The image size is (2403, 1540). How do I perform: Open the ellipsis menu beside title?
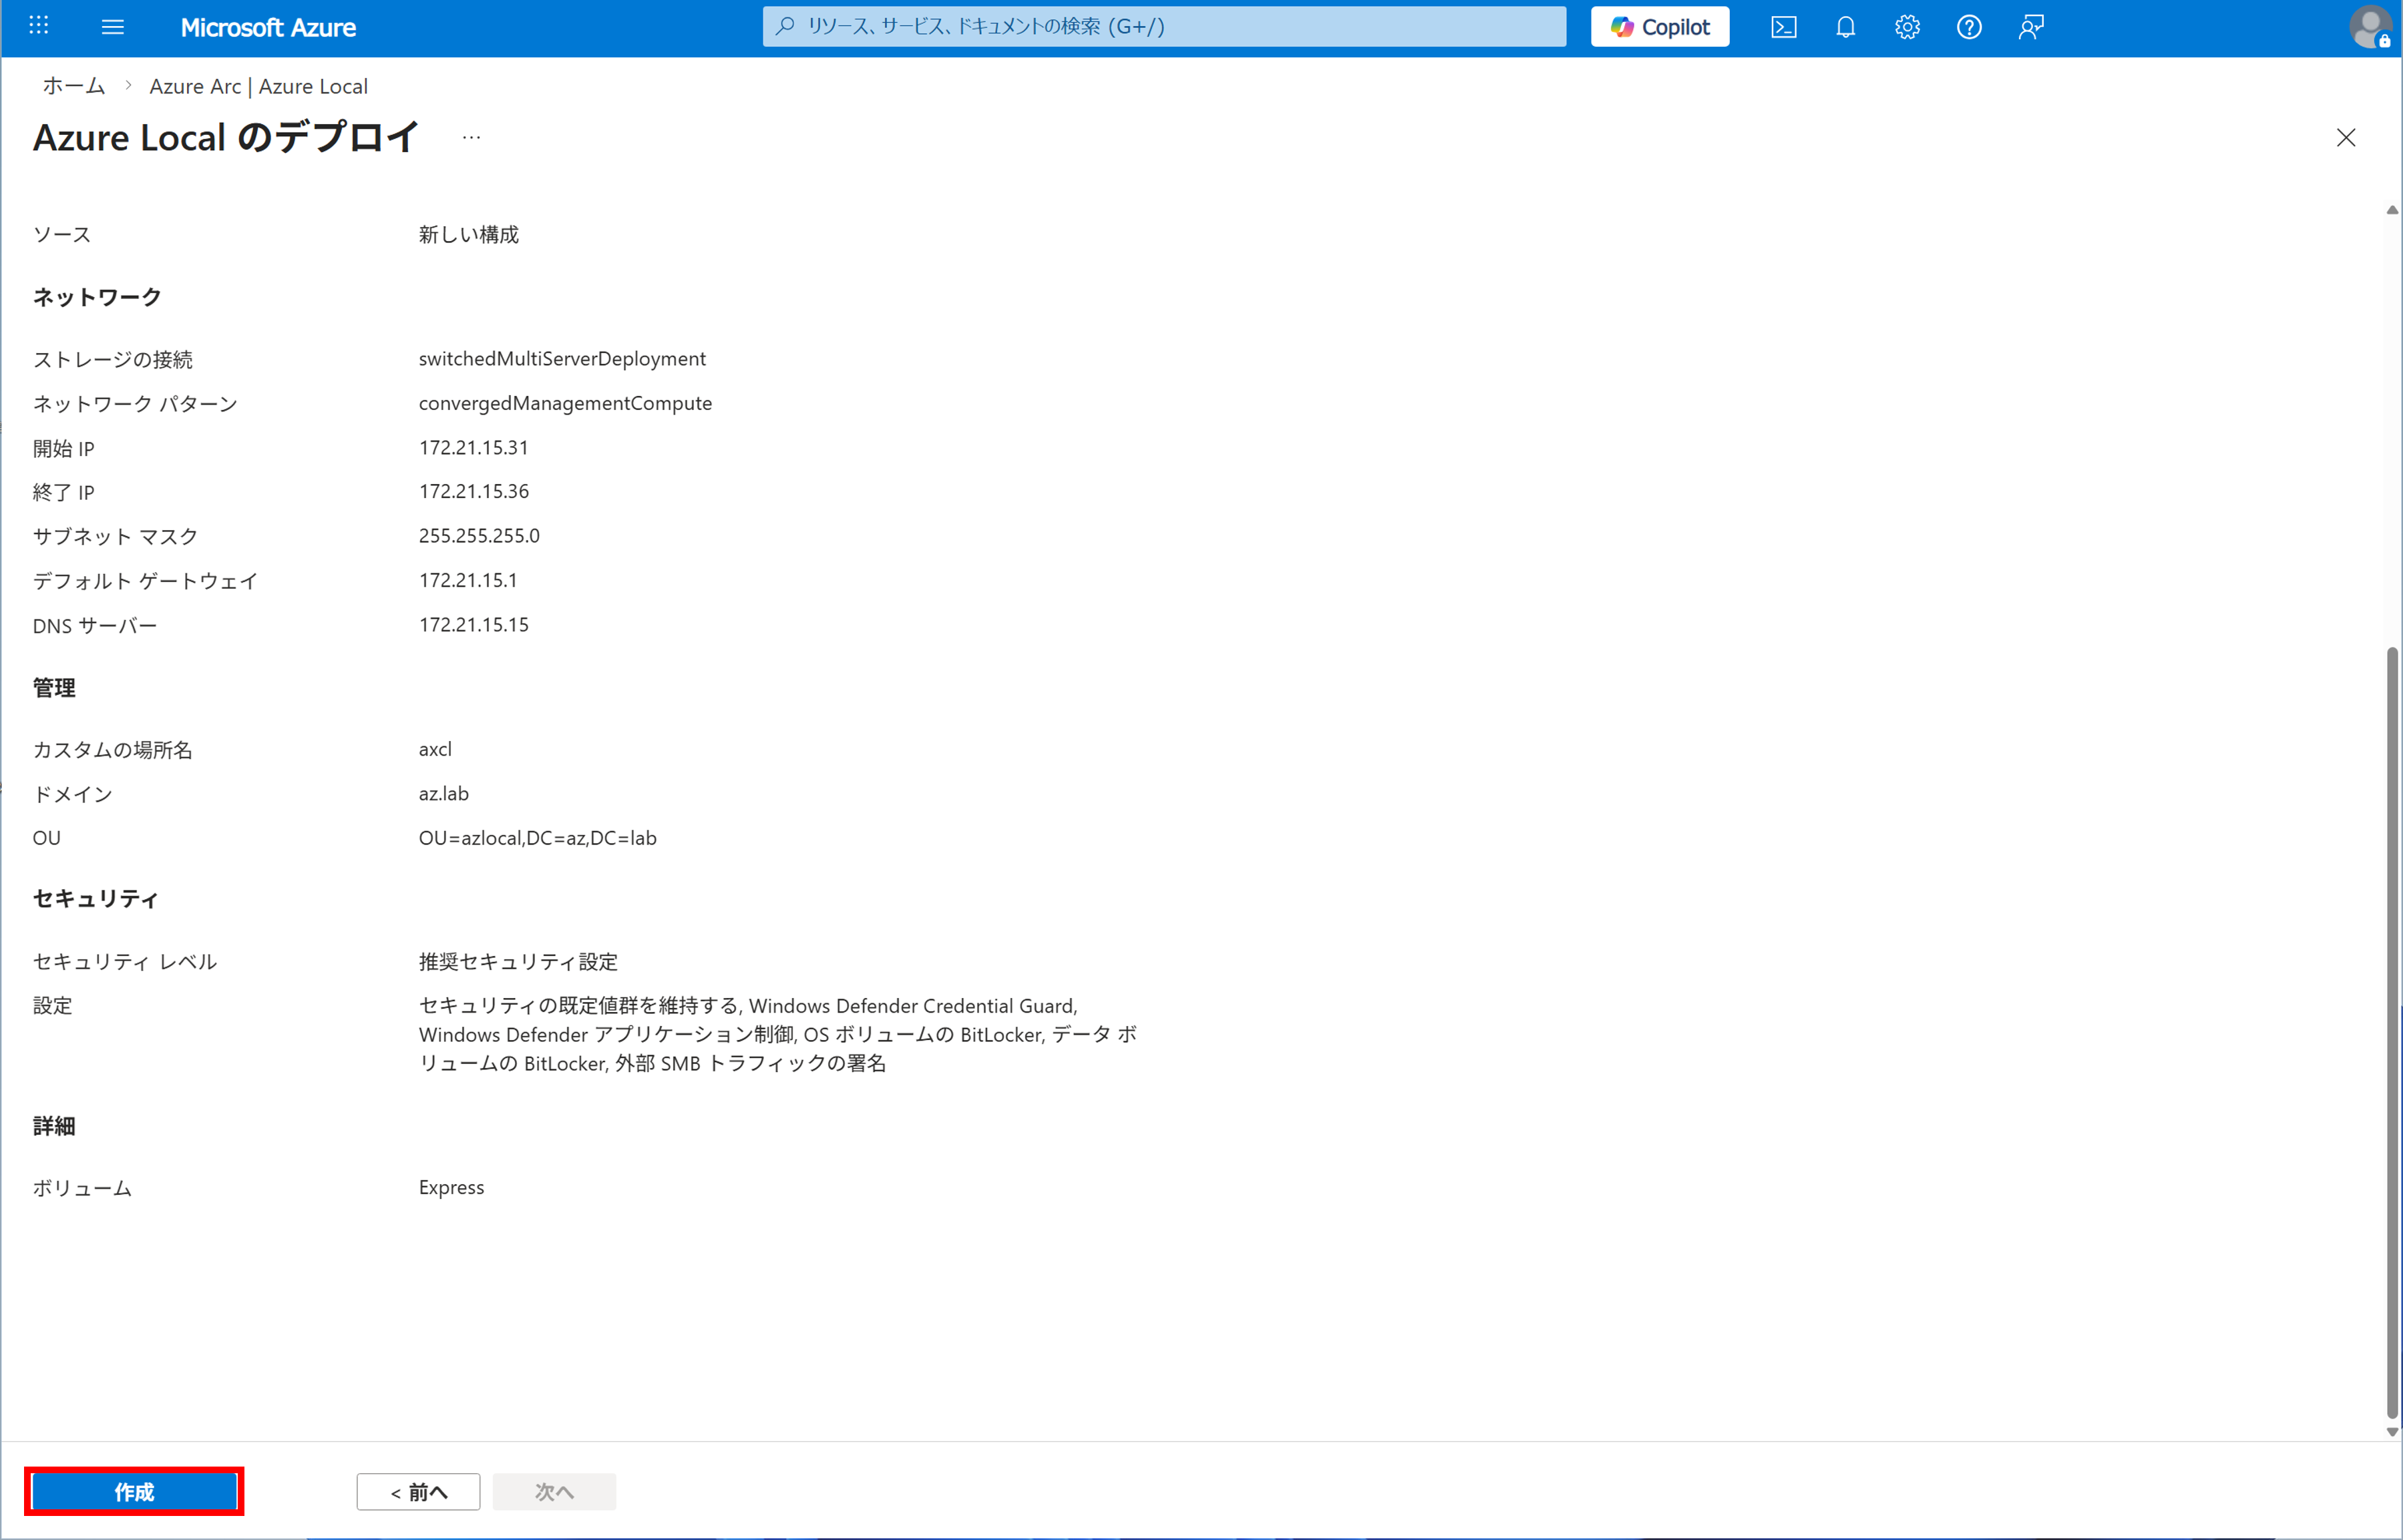pos(472,137)
